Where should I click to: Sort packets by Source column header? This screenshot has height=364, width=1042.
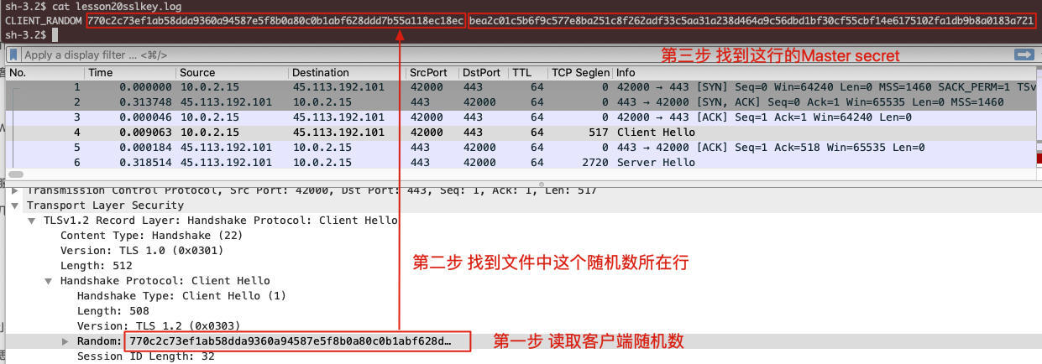point(197,73)
